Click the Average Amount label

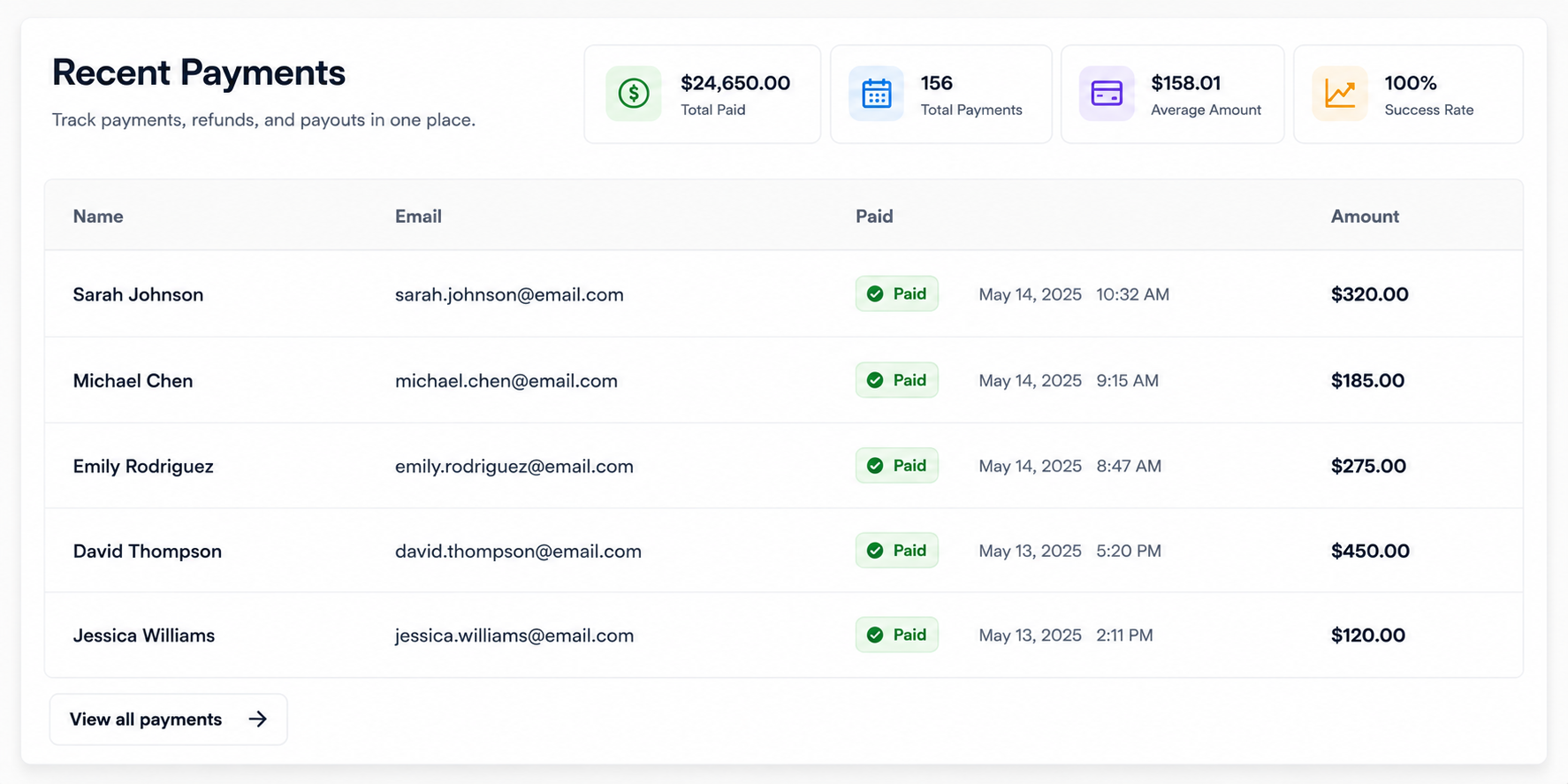coord(1206,110)
